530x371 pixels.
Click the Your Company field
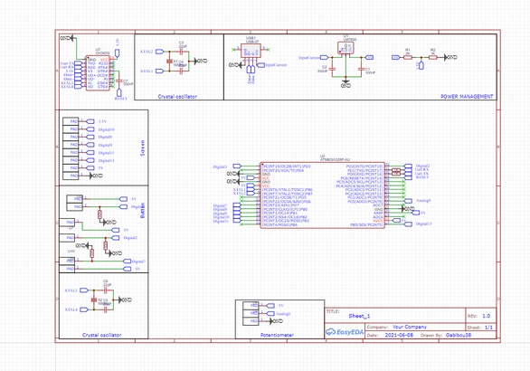pyautogui.click(x=410, y=327)
